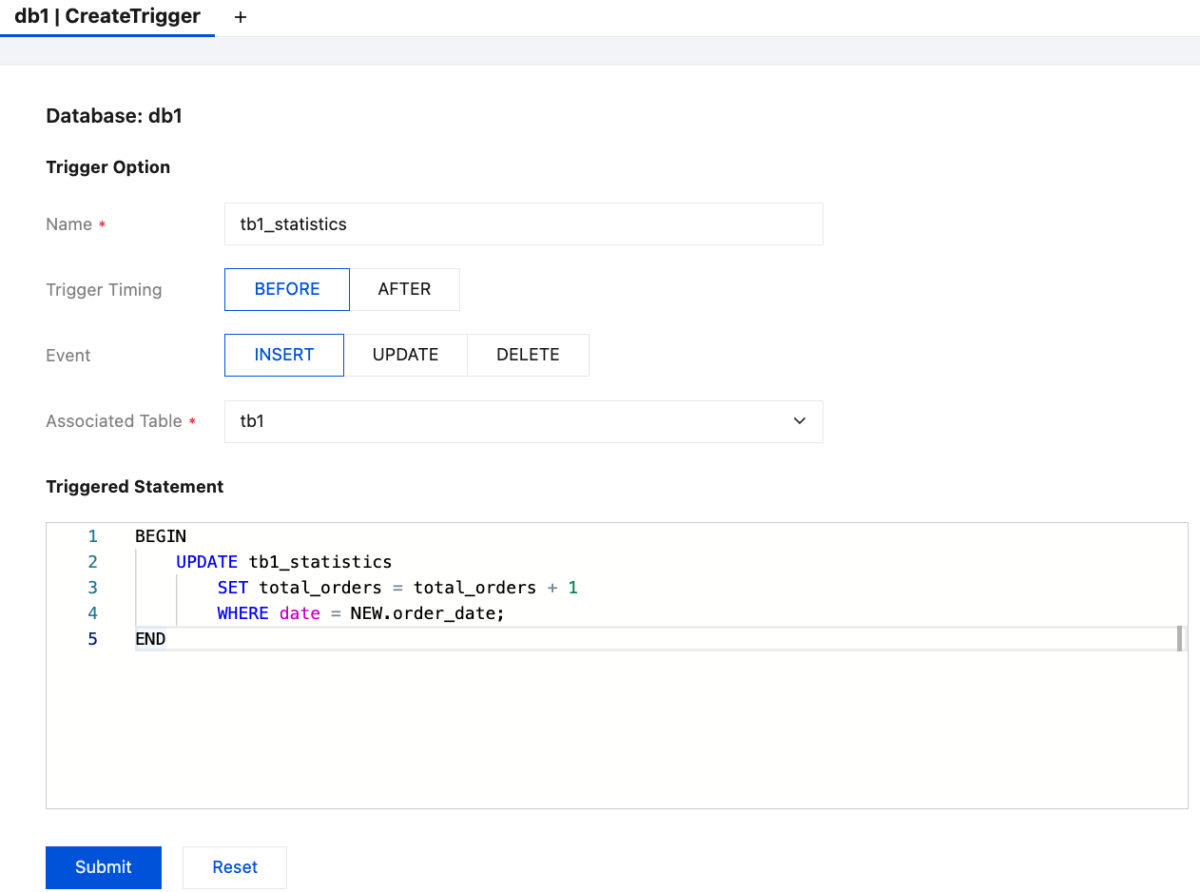Click the Name input field containing tb1_statistics
Viewport: 1200px width, 892px height.
pyautogui.click(x=523, y=223)
